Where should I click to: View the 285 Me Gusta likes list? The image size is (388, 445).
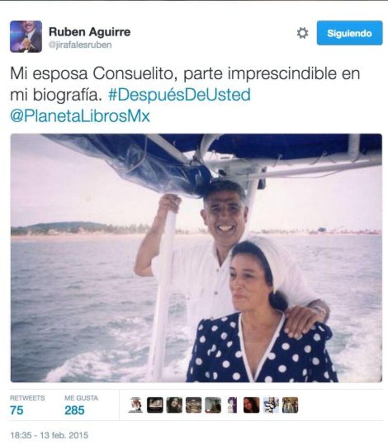(81, 405)
